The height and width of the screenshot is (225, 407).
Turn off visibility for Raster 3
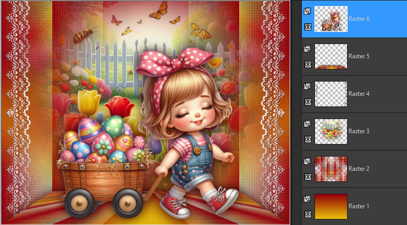pyautogui.click(x=307, y=139)
